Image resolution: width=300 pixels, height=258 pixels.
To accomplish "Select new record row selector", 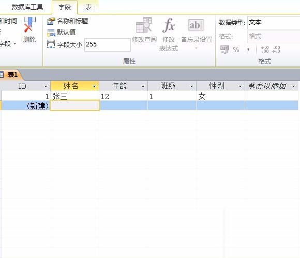I will coord(1,106).
